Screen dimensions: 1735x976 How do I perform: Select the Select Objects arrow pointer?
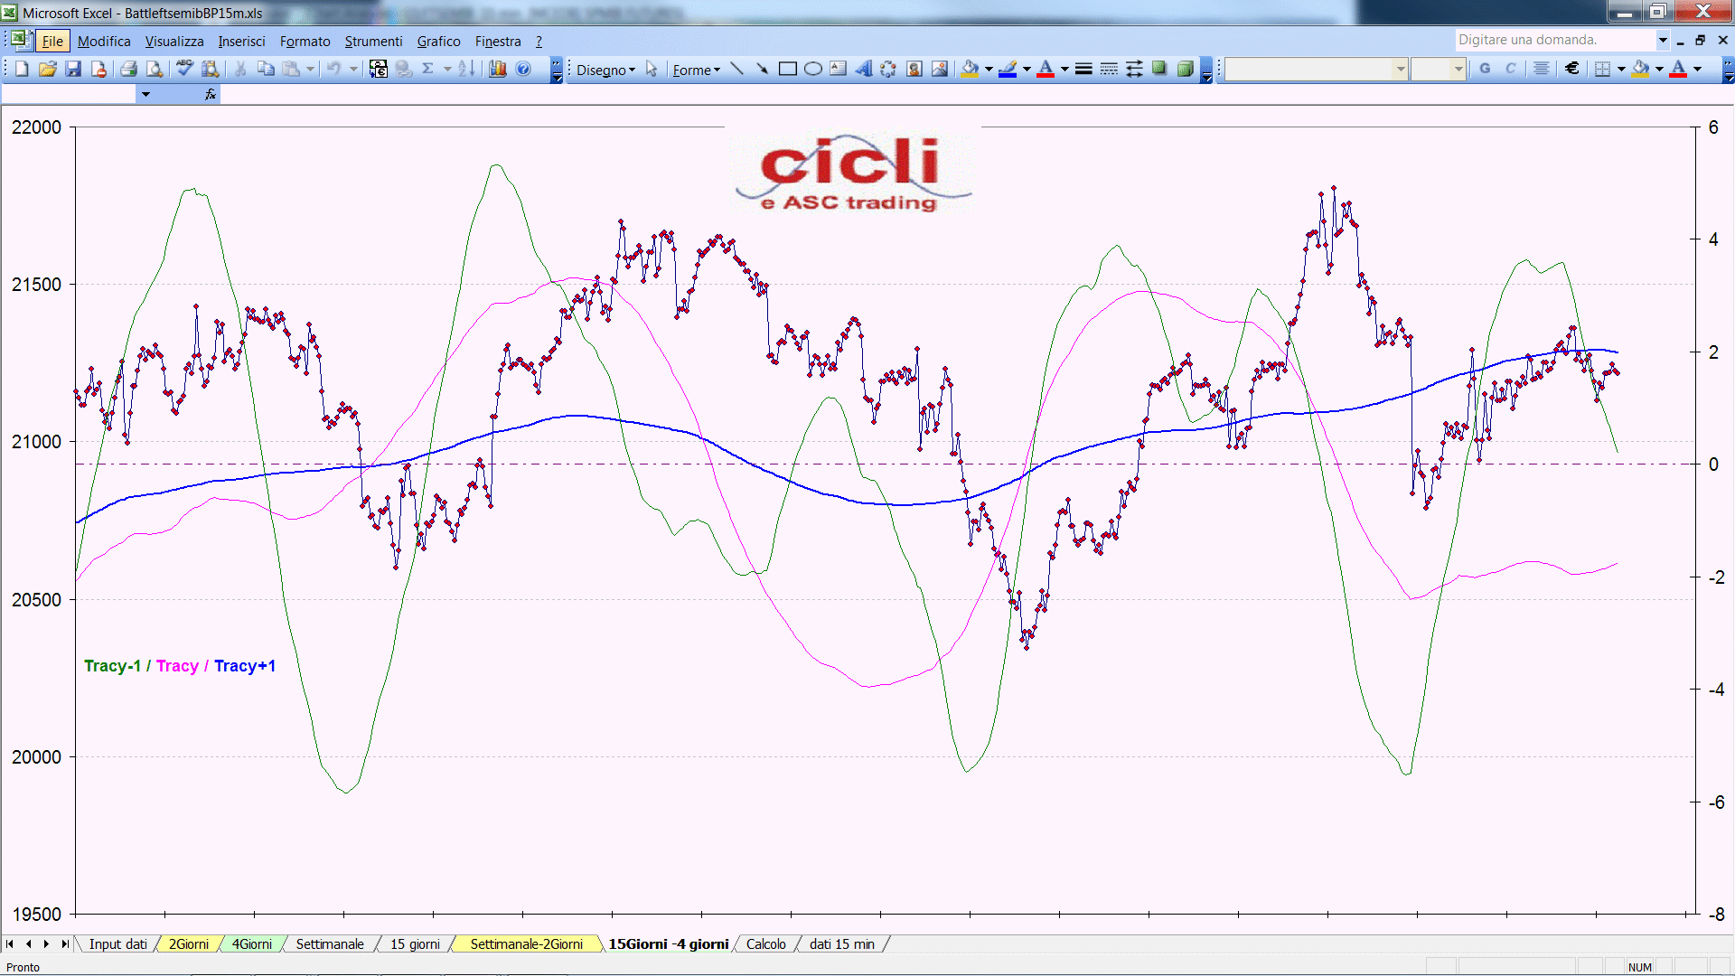pyautogui.click(x=652, y=69)
